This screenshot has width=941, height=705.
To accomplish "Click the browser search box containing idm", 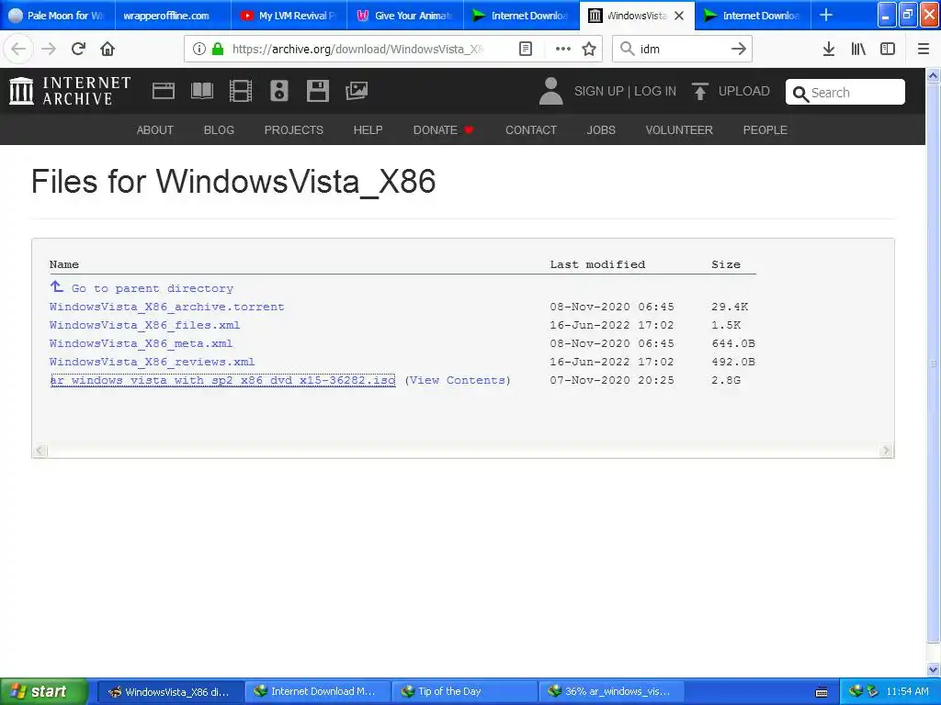I will coord(682,50).
